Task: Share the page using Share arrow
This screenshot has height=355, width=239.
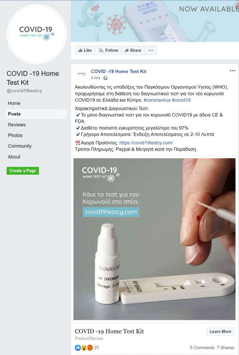Action: pyautogui.click(x=133, y=51)
